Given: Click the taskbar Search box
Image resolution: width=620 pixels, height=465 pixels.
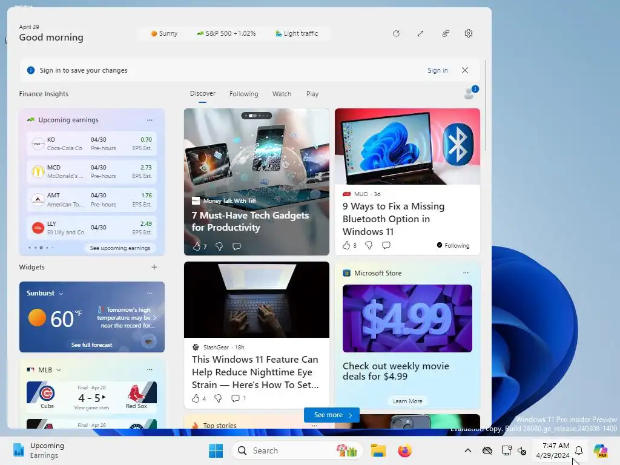Looking at the screenshot, I should click(297, 450).
